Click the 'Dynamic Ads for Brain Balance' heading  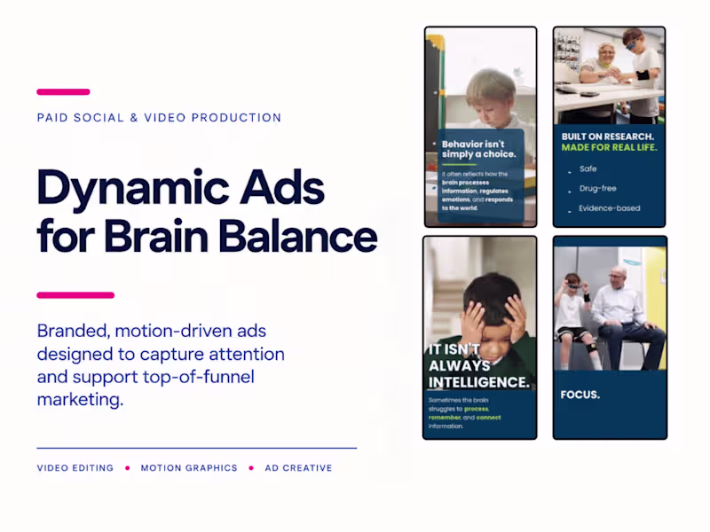point(207,211)
